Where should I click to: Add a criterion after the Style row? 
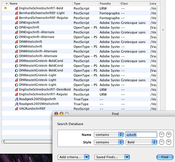168,142
